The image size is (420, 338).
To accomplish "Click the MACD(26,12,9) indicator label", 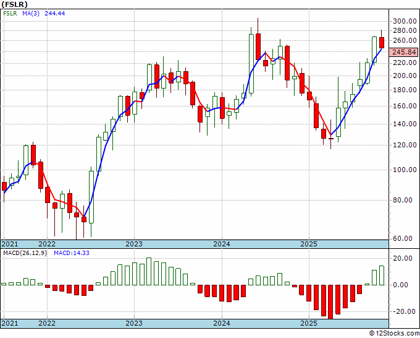I will 25,253.
